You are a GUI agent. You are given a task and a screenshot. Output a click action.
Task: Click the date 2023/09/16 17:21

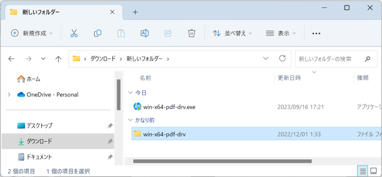(301, 107)
